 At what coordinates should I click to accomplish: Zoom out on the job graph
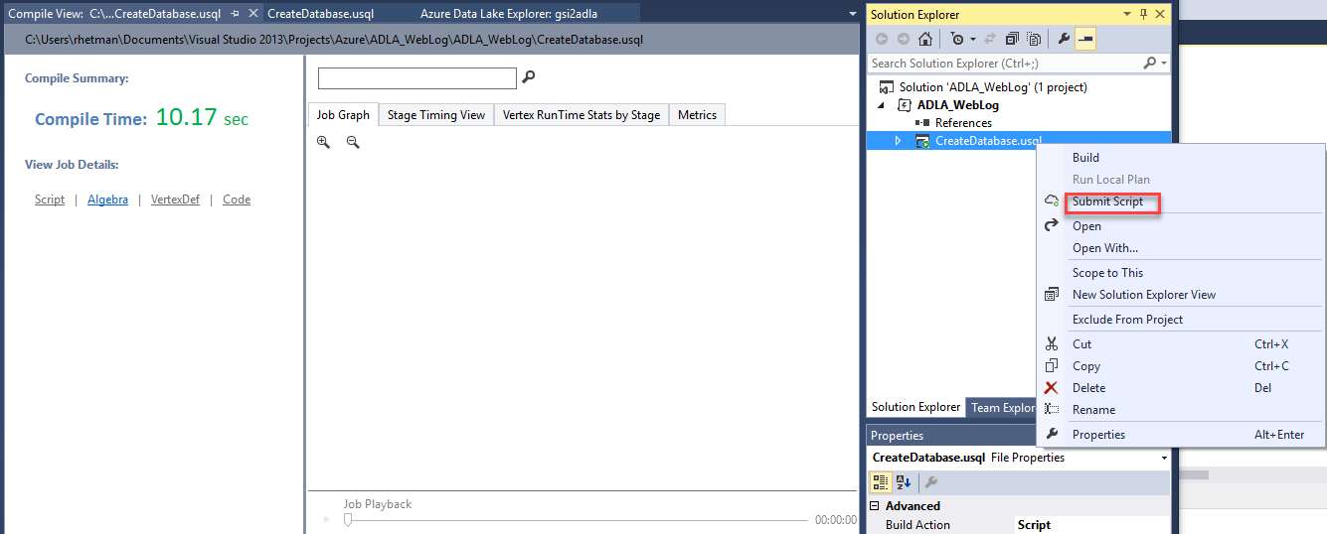pyautogui.click(x=352, y=142)
